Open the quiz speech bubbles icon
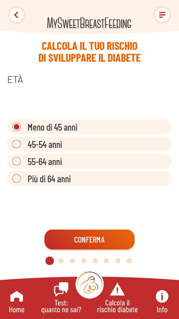 pyautogui.click(x=61, y=289)
